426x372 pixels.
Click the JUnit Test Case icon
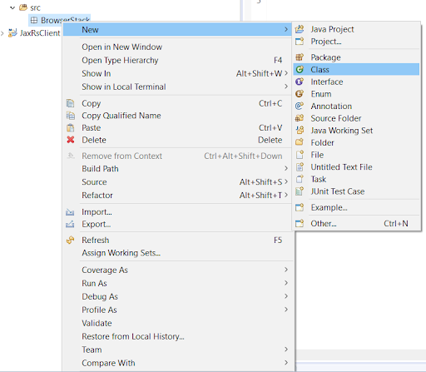pyautogui.click(x=300, y=191)
